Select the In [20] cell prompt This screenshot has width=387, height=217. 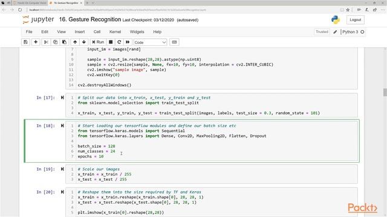[46, 192]
